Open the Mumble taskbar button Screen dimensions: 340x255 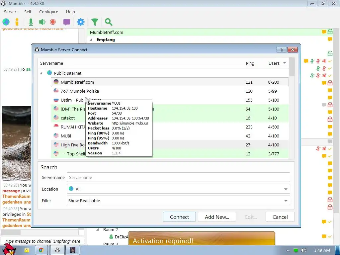pos(57,250)
